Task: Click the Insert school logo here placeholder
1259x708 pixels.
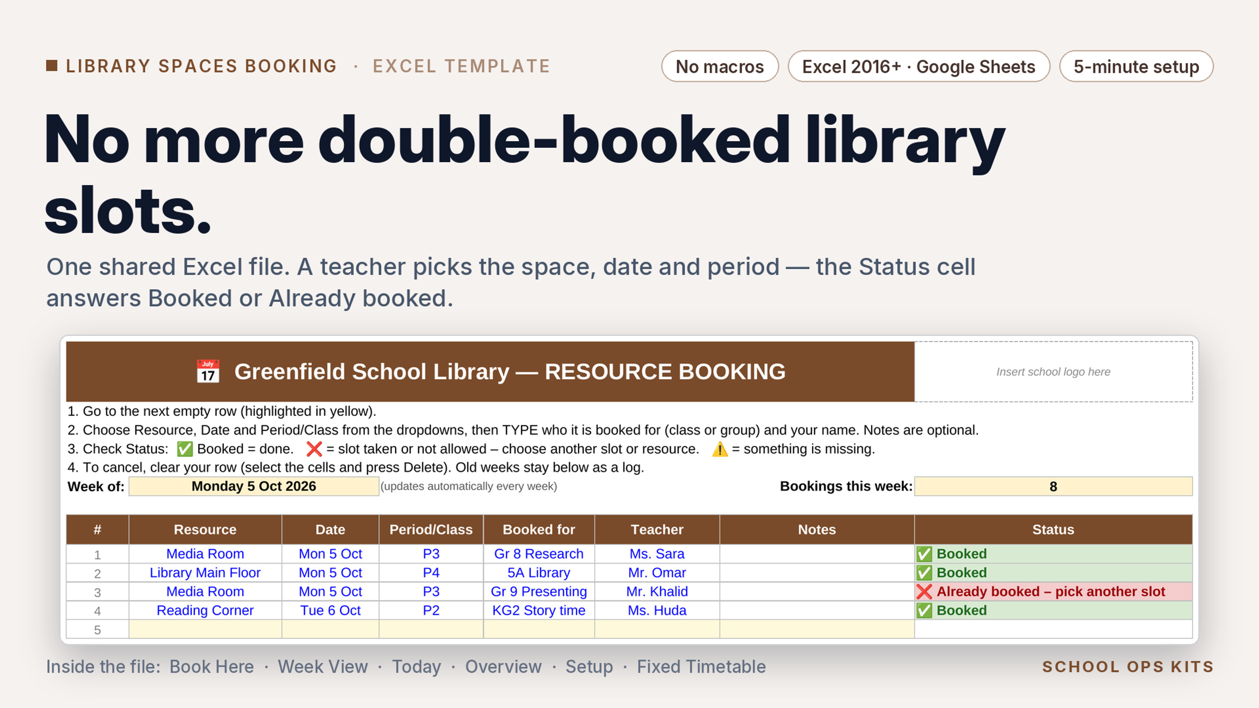Action: pos(1053,372)
